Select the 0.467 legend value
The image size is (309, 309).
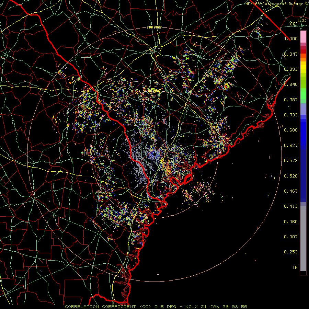pos(291,191)
